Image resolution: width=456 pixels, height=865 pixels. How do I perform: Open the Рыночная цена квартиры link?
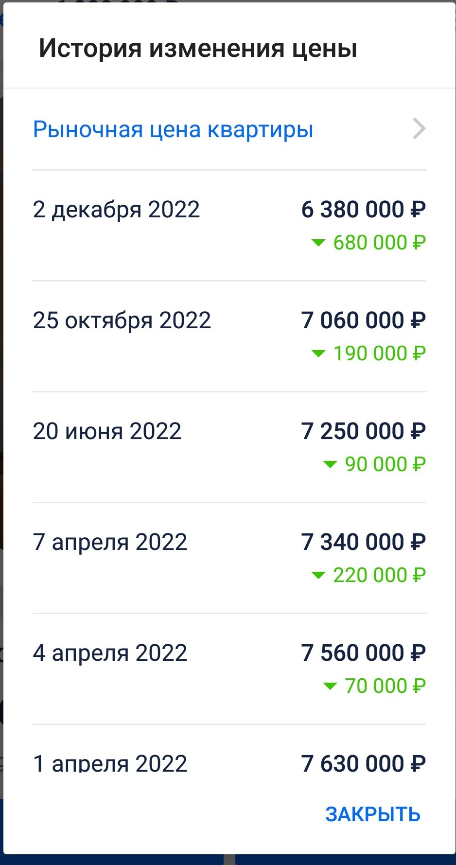(x=173, y=130)
